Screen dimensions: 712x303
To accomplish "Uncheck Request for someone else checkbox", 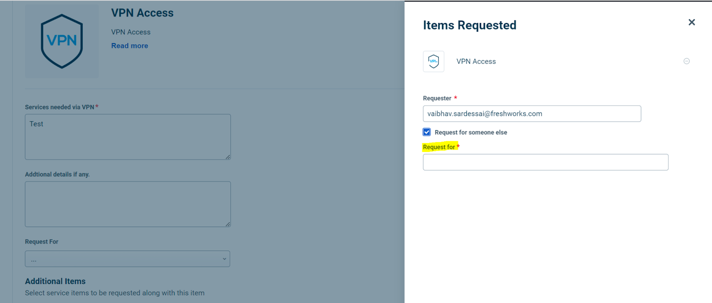I will [427, 132].
